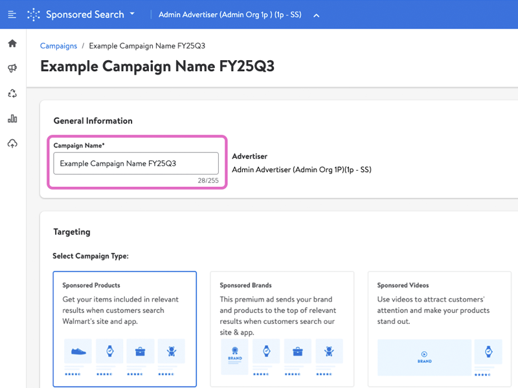Click the sidebar recycle arrows icon
518x388 pixels.
(x=12, y=93)
